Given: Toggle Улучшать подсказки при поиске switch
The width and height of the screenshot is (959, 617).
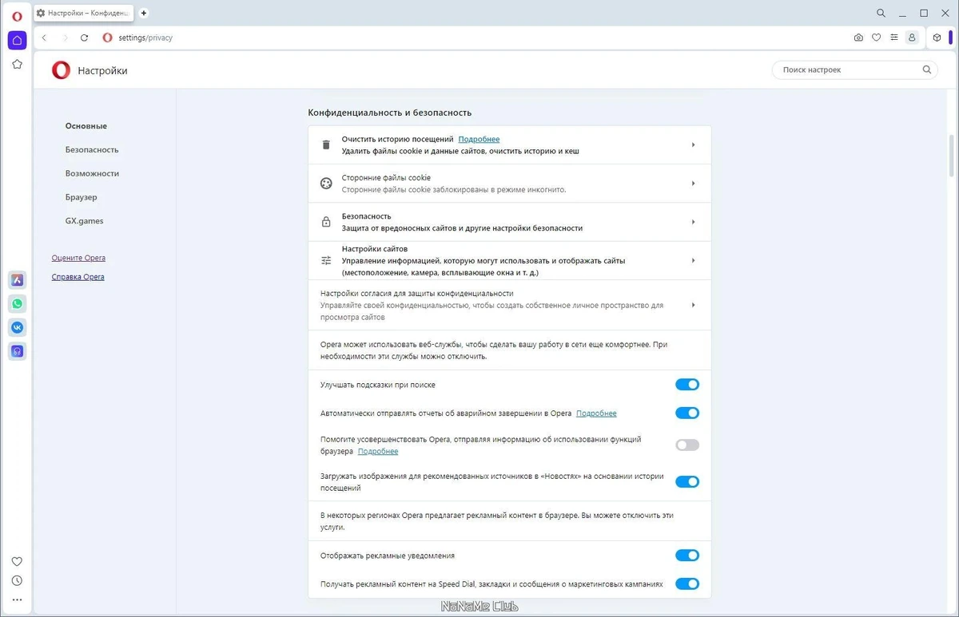Looking at the screenshot, I should [x=687, y=385].
